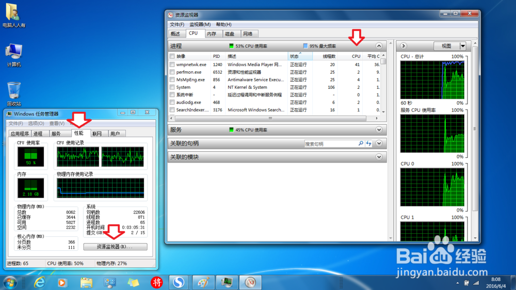Screen dimensions: 516x290
Task: Select the 回收站 recycle bin icon
Action: (x=14, y=94)
